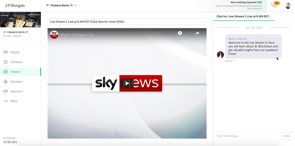Go to the People menu item
Viewport: 295px width, 146px height.
pos(20,52)
